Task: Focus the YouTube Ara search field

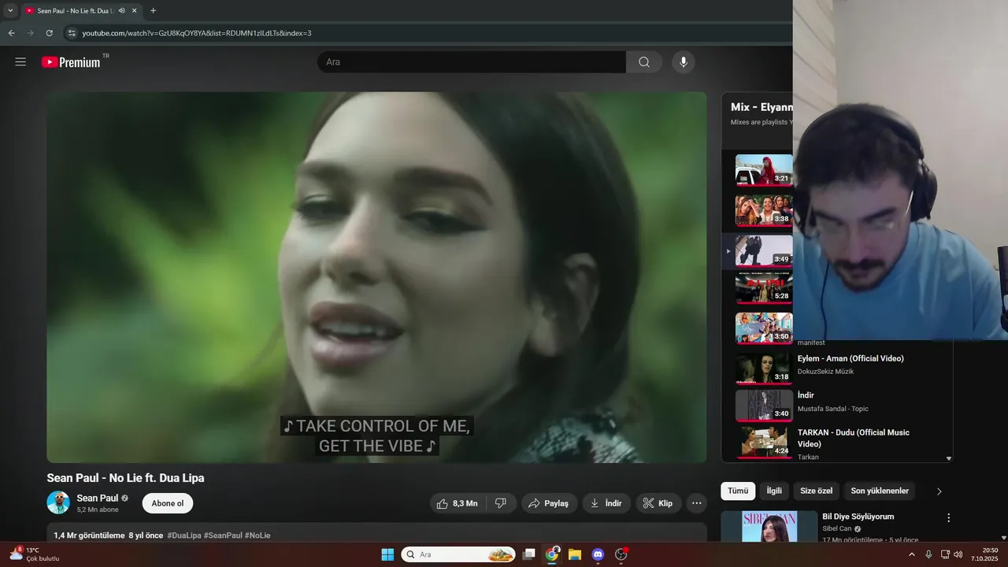Action: (472, 62)
